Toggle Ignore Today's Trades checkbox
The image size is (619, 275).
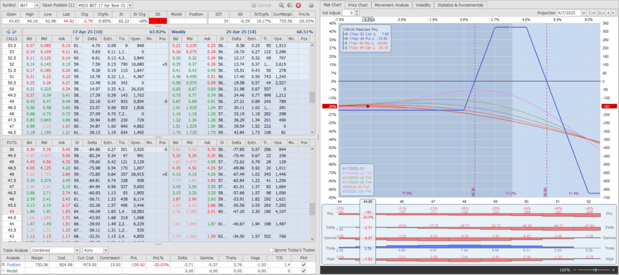[271, 250]
